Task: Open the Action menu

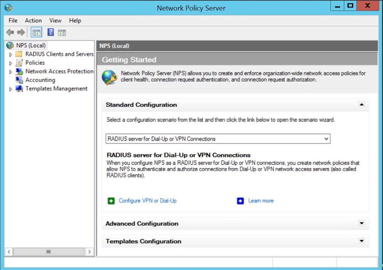Action: pos(33,20)
